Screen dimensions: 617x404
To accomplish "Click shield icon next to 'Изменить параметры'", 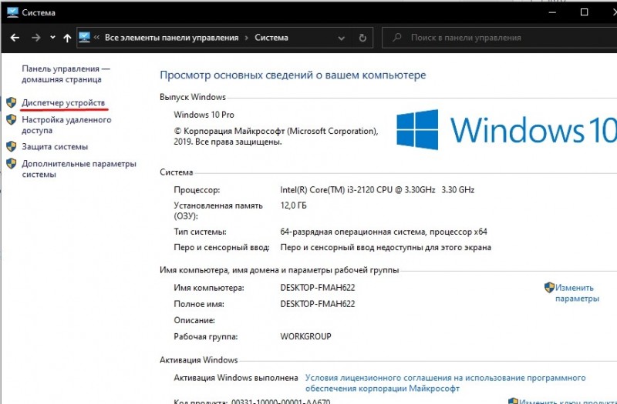I will [x=549, y=287].
